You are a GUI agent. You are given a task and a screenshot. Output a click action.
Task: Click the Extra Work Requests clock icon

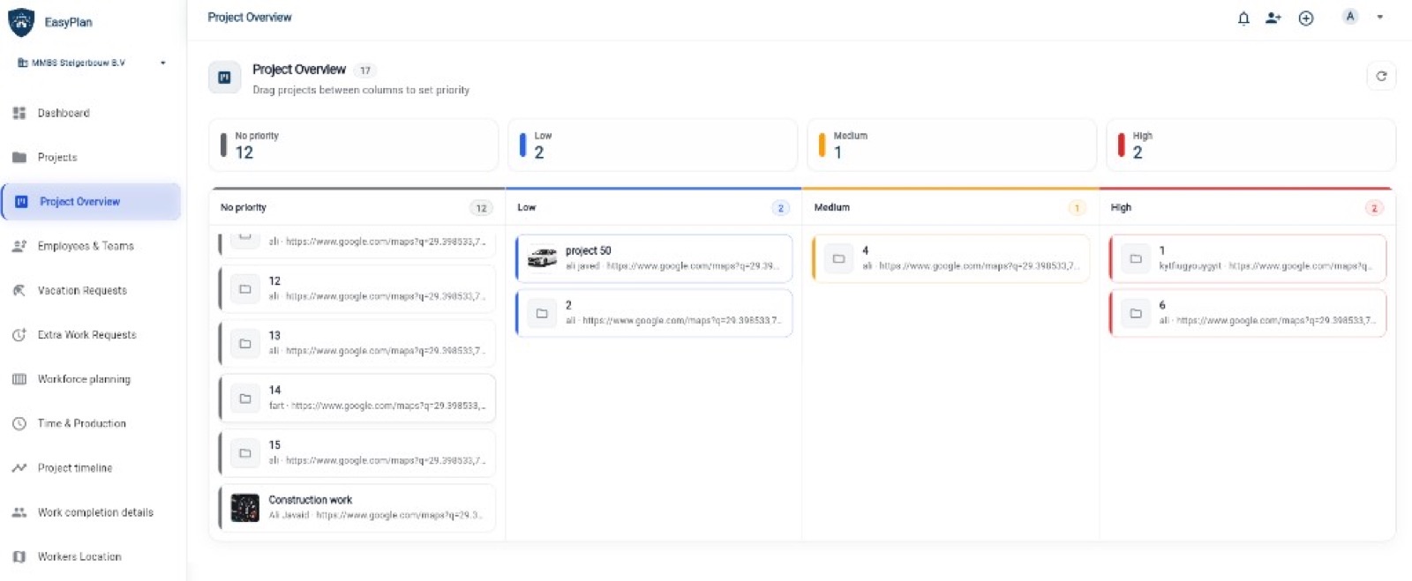click(19, 335)
